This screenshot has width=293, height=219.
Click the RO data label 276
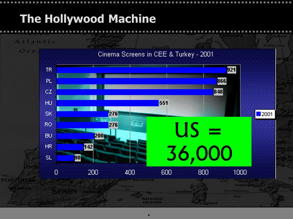point(113,125)
